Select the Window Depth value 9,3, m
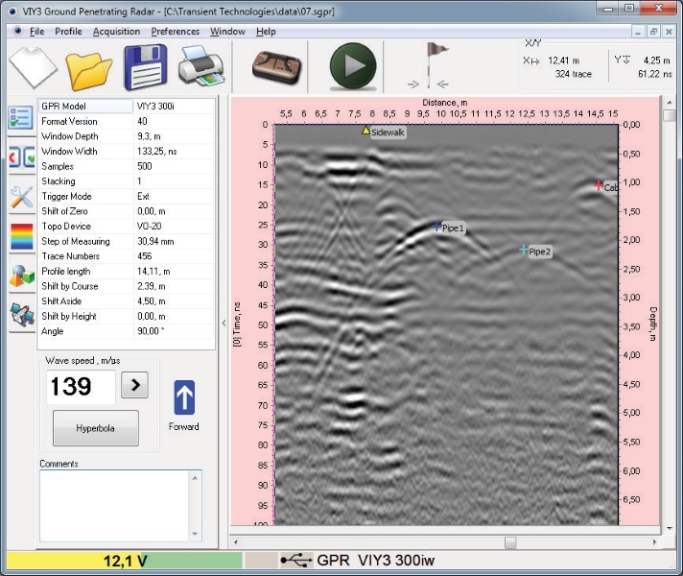This screenshot has height=576, width=683. [149, 136]
